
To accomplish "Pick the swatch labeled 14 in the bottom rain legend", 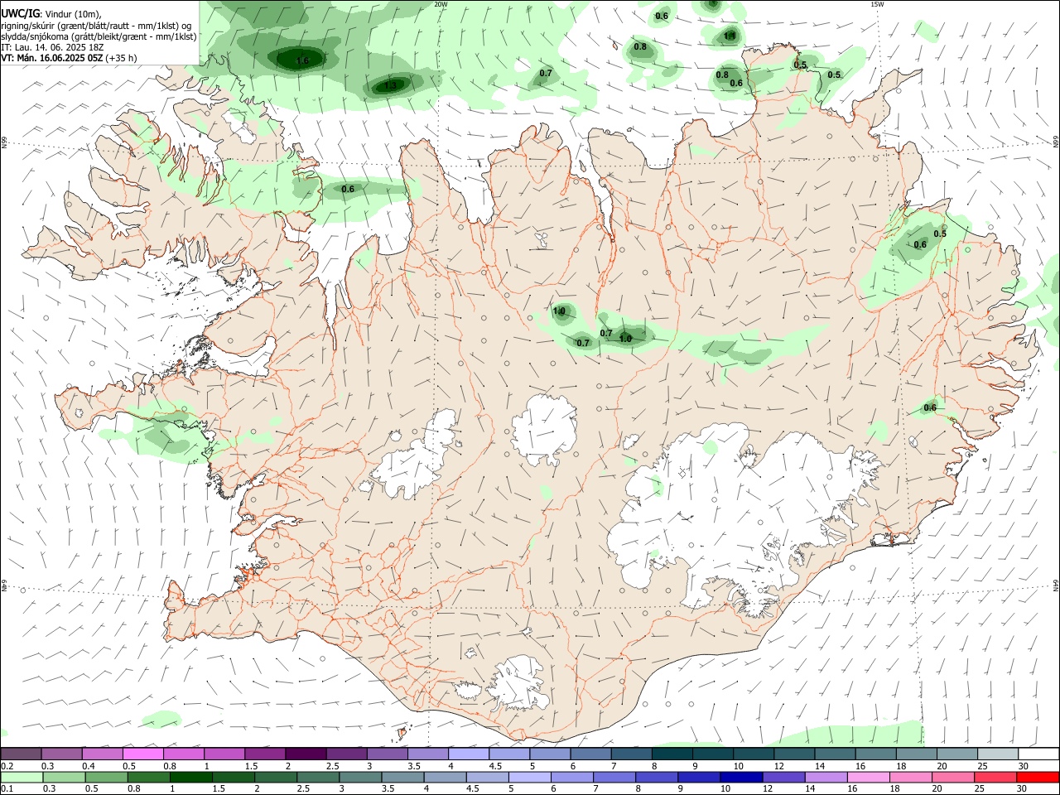I will (826, 777).
